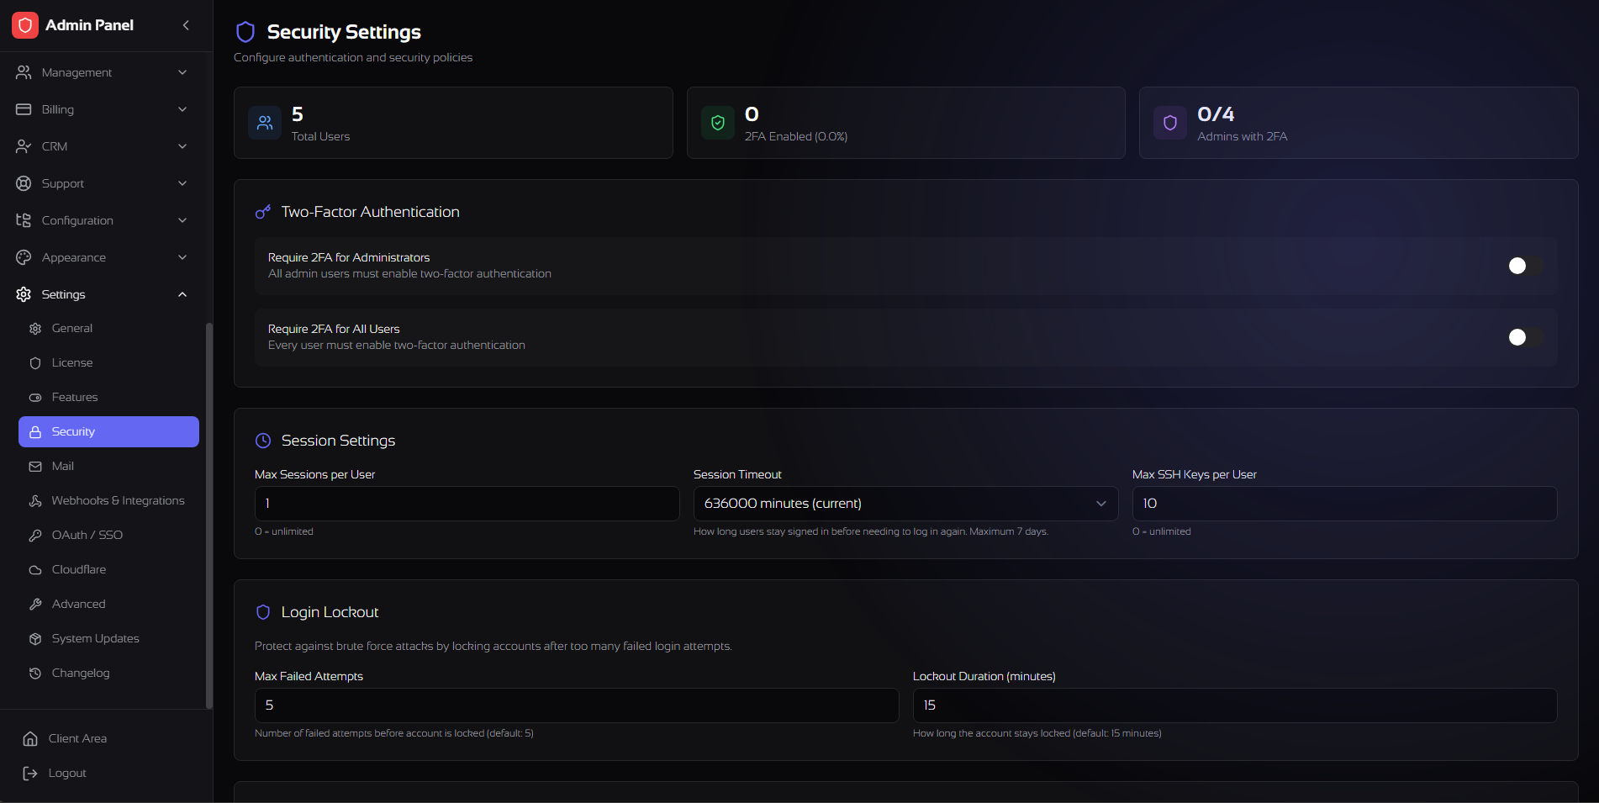Expand the Billing menu chevron
This screenshot has width=1599, height=803.
point(182,109)
